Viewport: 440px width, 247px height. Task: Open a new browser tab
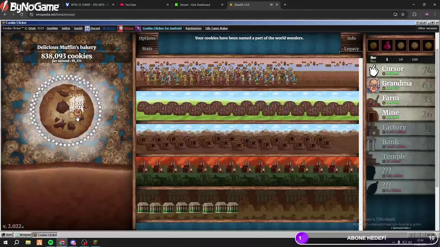pyautogui.click(x=285, y=5)
